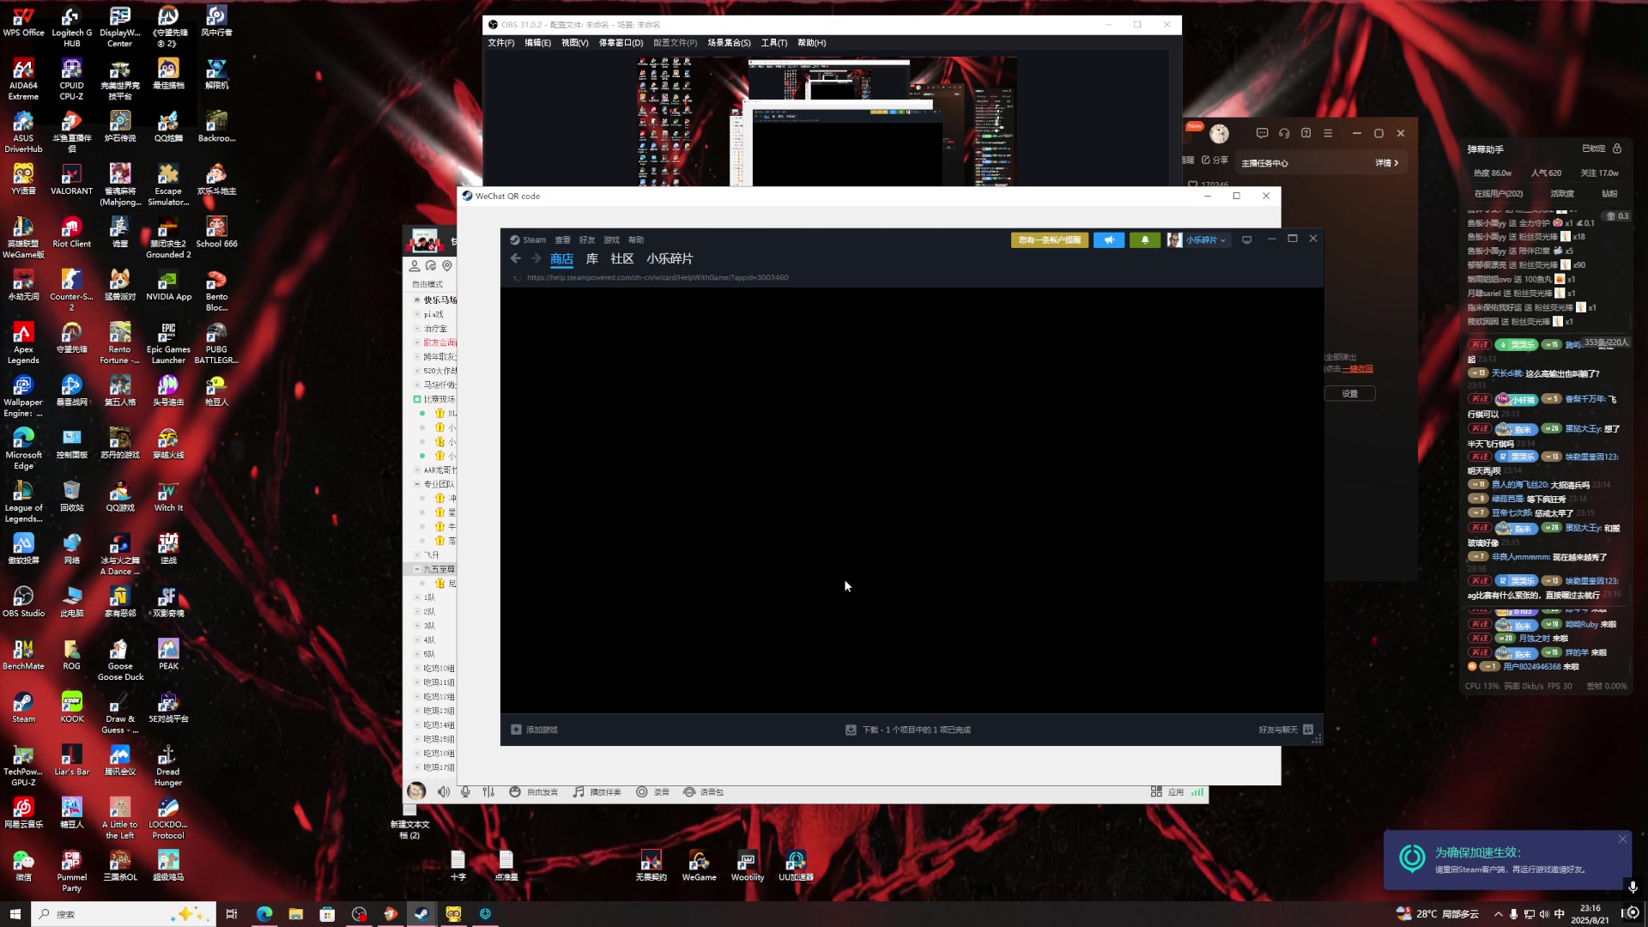The width and height of the screenshot is (1648, 927).
Task: Select the 1队 channel in YY list
Action: (x=430, y=597)
